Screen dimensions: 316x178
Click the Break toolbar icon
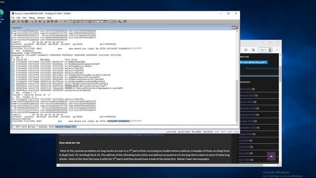(43, 22)
